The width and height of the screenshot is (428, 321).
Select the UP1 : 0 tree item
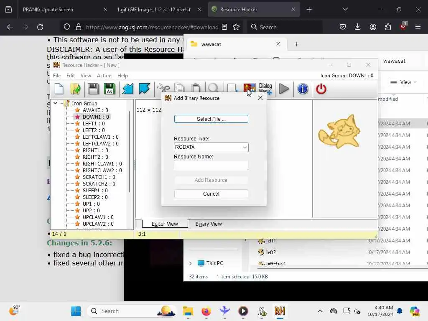[91, 204]
